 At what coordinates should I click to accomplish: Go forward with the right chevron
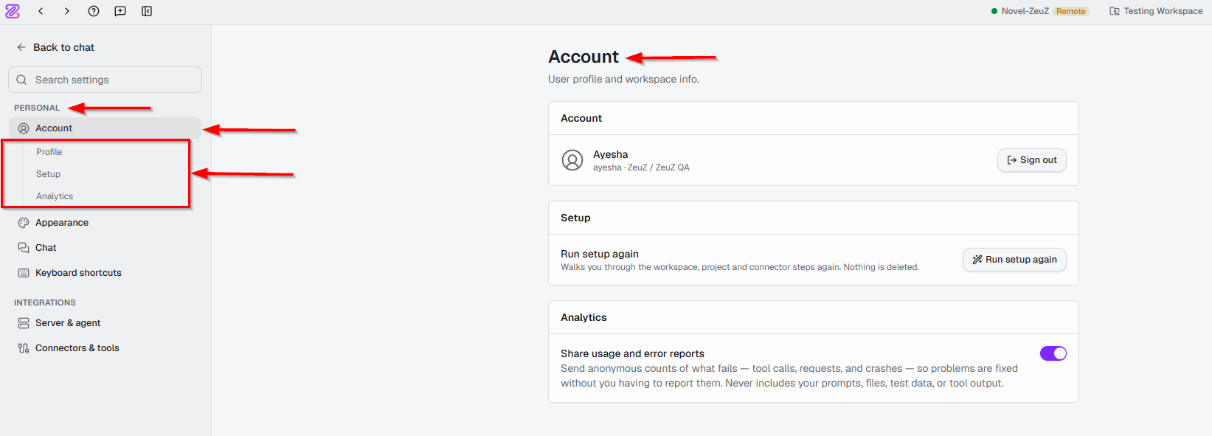tap(67, 11)
